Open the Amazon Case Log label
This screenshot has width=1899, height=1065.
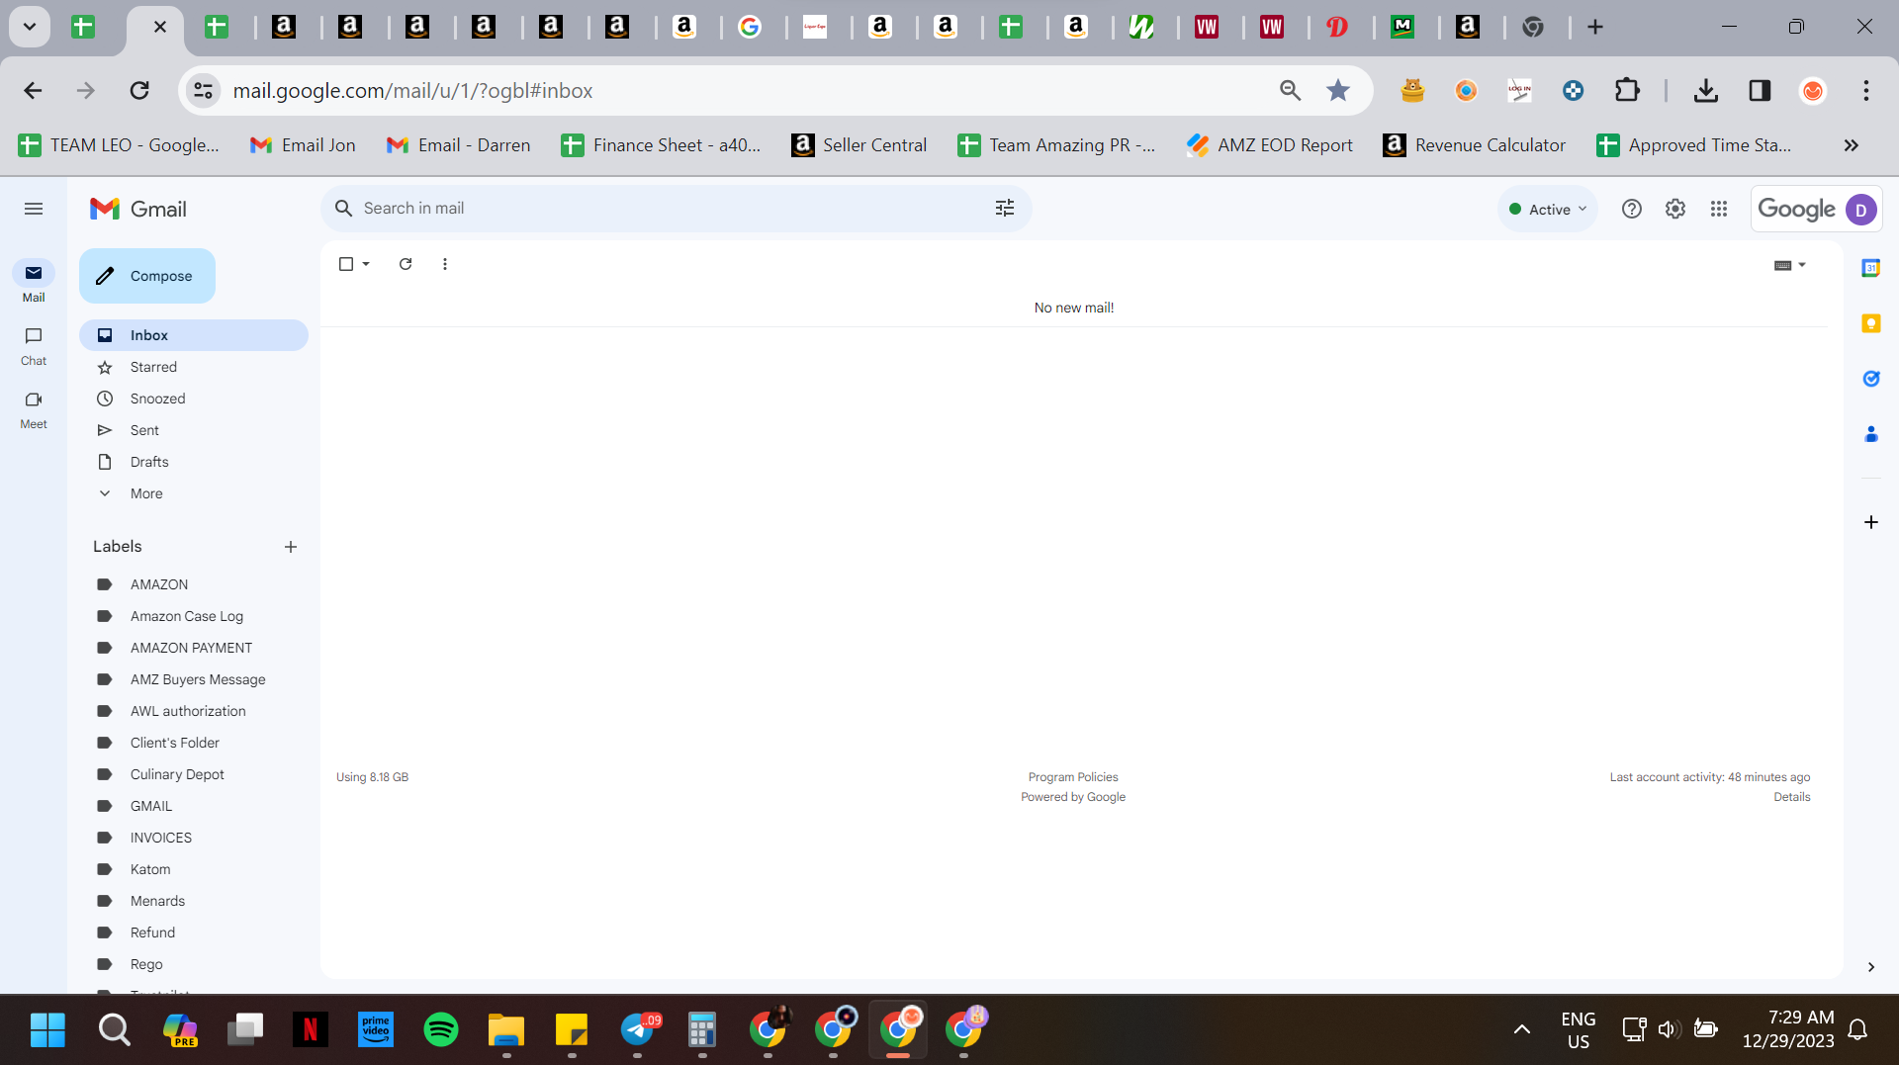coord(194,616)
